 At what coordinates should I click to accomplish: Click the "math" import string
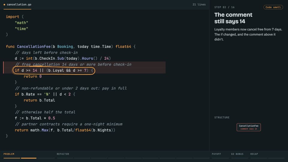(22, 23)
